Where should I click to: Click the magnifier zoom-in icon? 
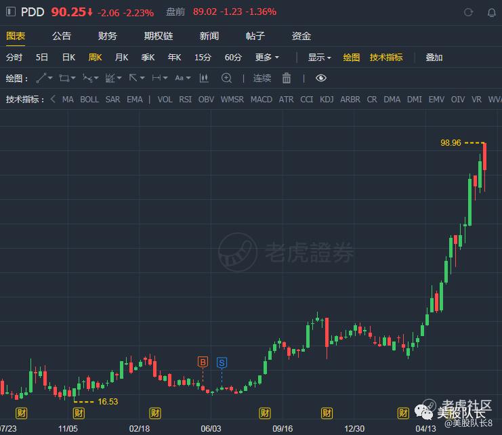(x=227, y=78)
